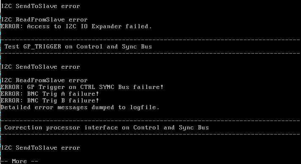Viewport: 301px width, 164px height.
Task: Click 'Detailed error messages dumped to logfile.' line
Action: pyautogui.click(x=80, y=107)
